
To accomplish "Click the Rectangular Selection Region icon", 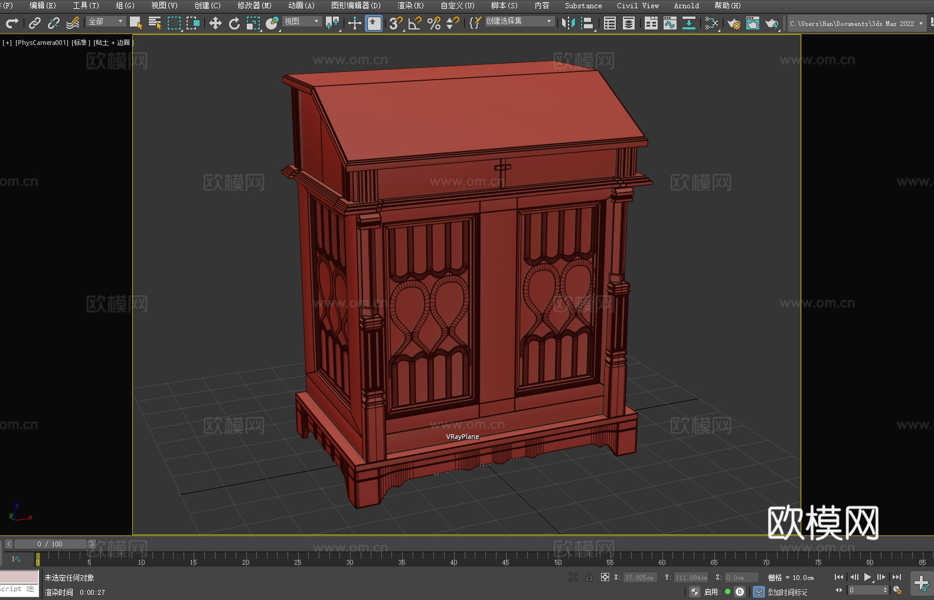I will click(x=174, y=23).
